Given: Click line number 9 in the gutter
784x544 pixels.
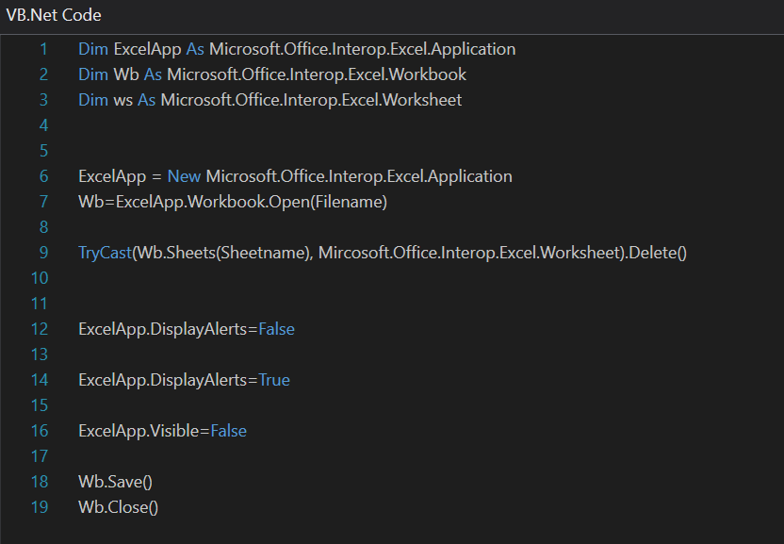Looking at the screenshot, I should pyautogui.click(x=42, y=253).
